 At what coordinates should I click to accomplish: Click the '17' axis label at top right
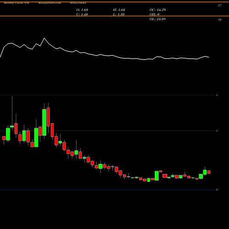[x=220, y=5]
